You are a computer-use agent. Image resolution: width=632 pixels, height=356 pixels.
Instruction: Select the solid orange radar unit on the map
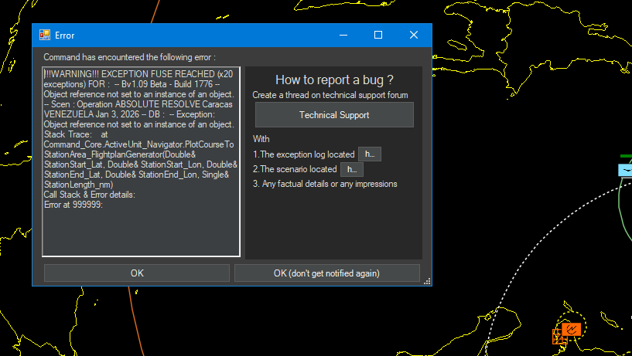[x=572, y=330]
